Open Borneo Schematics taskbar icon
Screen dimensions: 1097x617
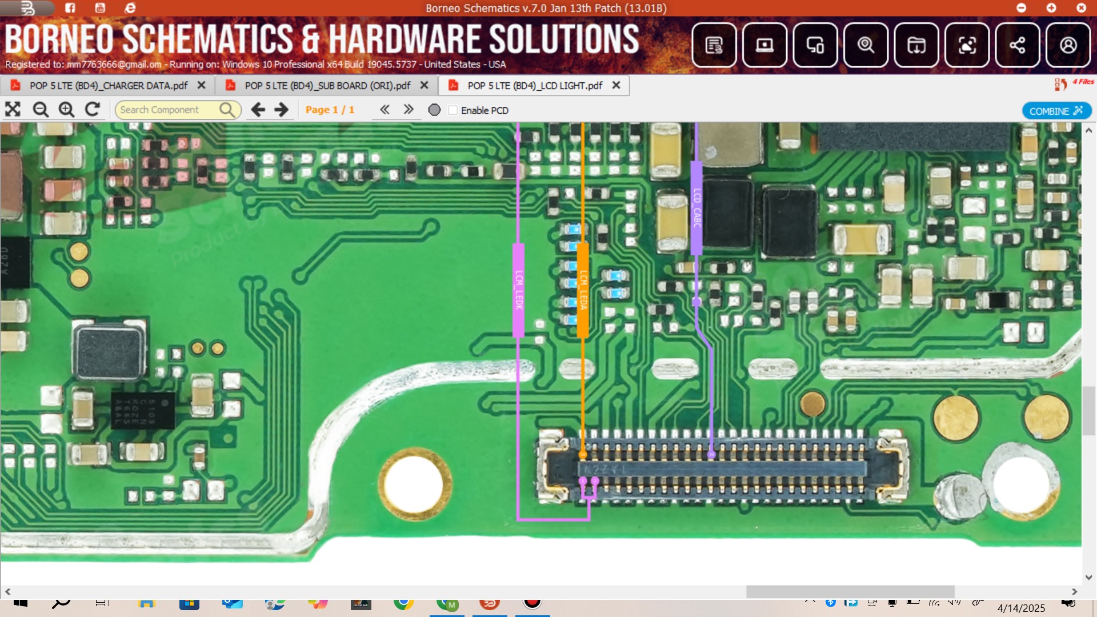489,604
